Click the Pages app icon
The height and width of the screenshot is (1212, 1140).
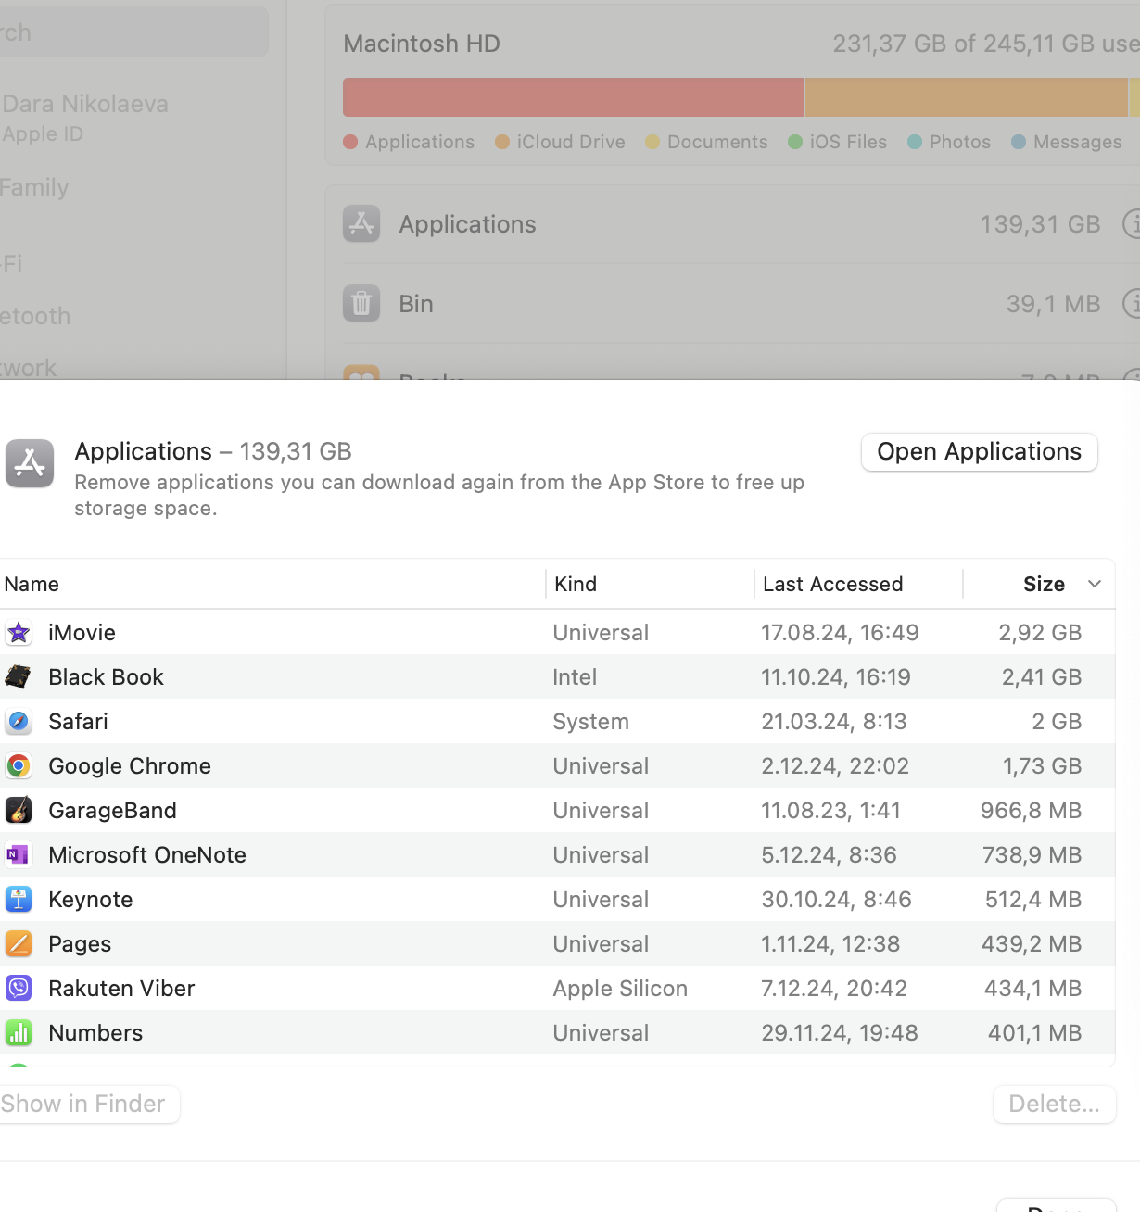click(x=19, y=944)
